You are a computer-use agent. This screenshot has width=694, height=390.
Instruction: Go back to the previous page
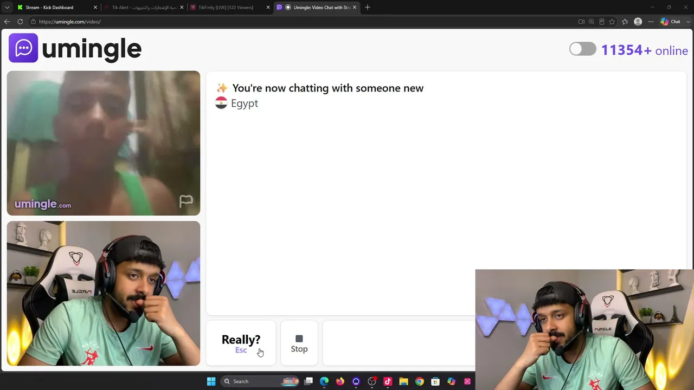pyautogui.click(x=7, y=22)
